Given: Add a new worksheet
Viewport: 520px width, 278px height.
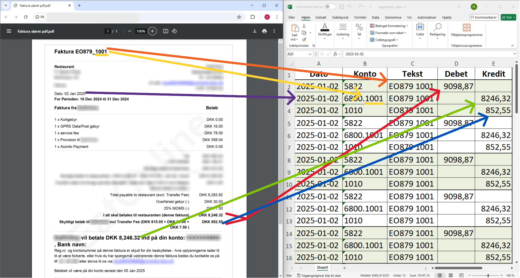Looking at the screenshot, I should (x=344, y=268).
